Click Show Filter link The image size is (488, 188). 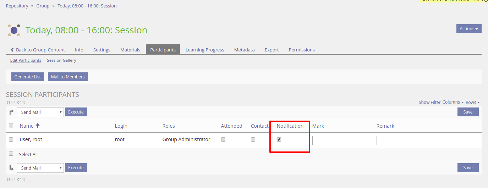click(429, 102)
